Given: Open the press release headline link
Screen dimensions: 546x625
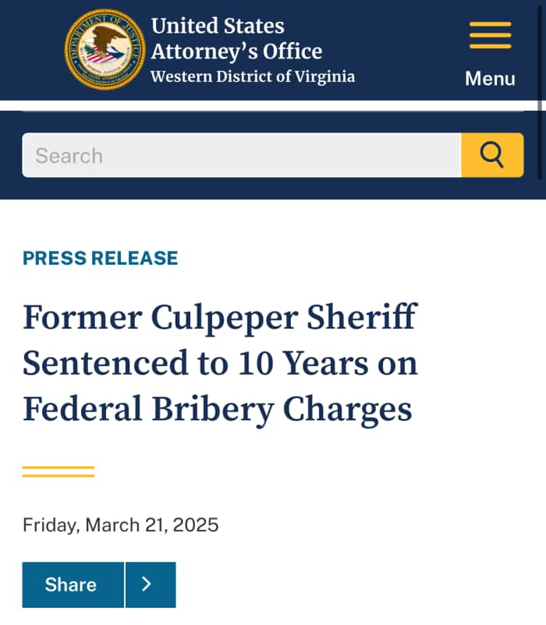Looking at the screenshot, I should pyautogui.click(x=221, y=362).
